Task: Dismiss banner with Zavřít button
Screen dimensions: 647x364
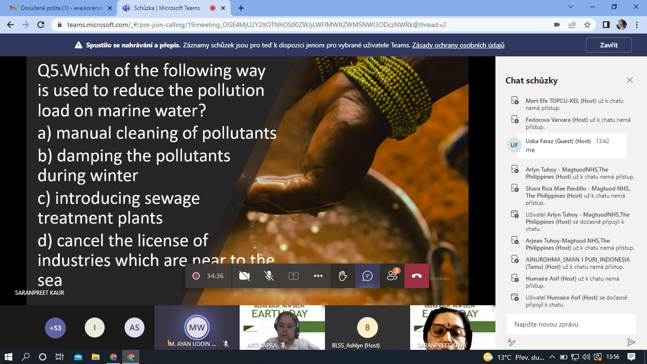Action: pos(609,45)
